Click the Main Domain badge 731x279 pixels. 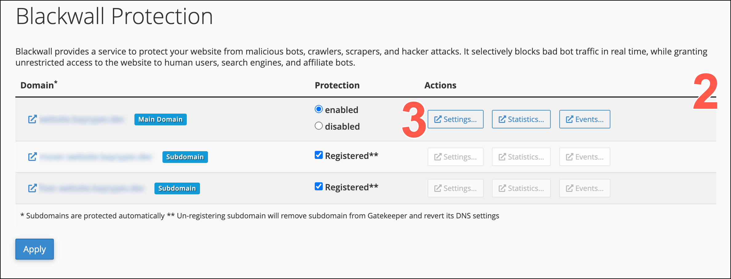[161, 119]
